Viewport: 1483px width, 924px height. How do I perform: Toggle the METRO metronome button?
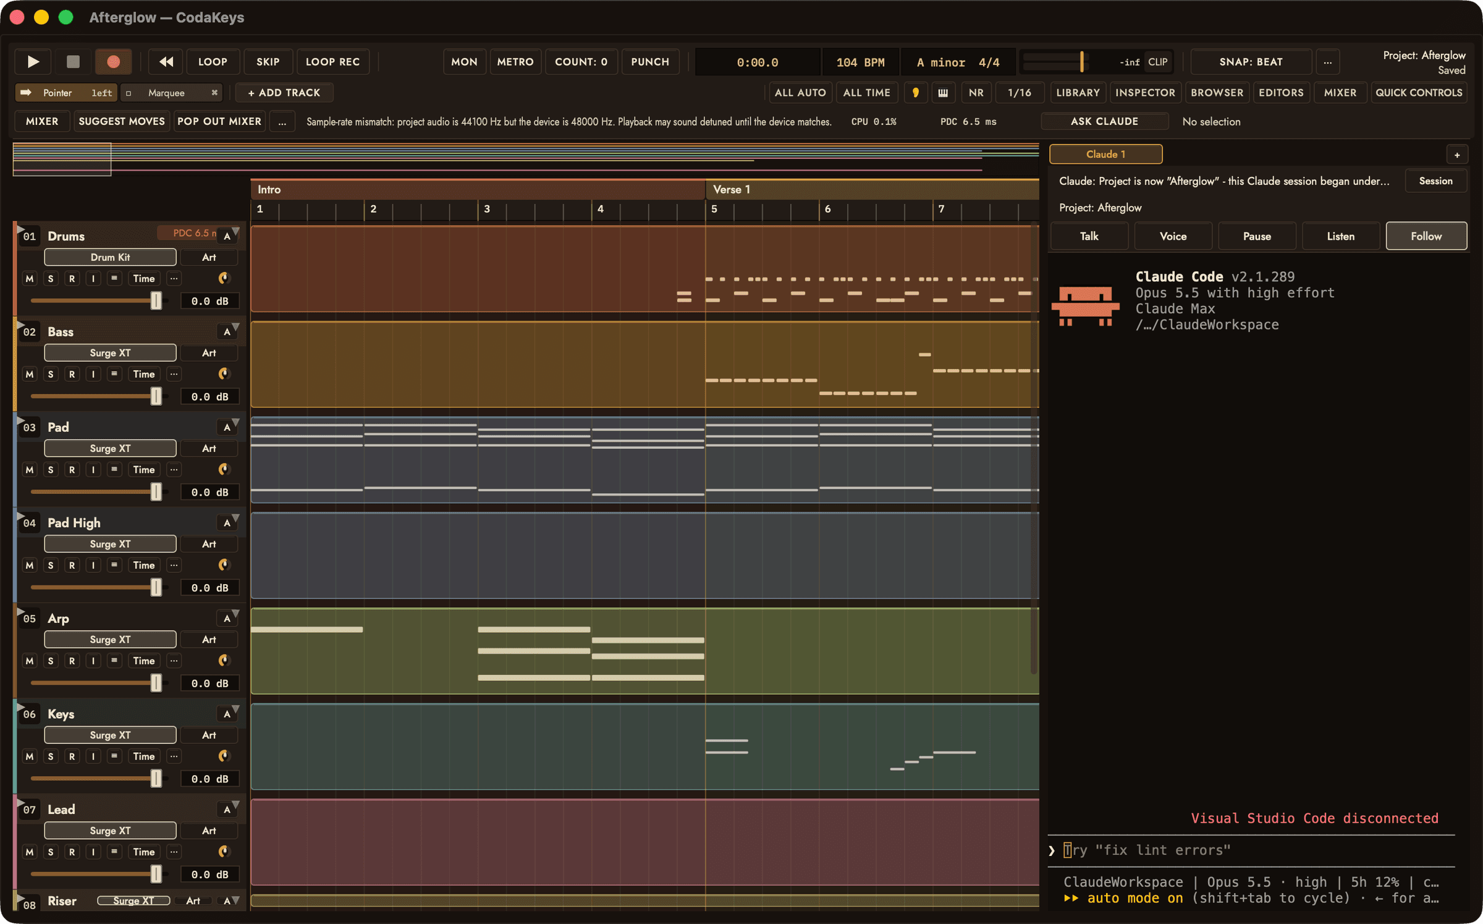pyautogui.click(x=515, y=62)
